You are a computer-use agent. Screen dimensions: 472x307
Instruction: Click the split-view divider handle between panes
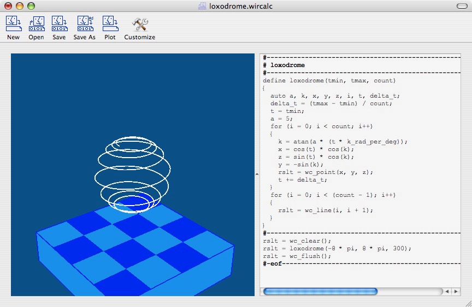(257, 174)
